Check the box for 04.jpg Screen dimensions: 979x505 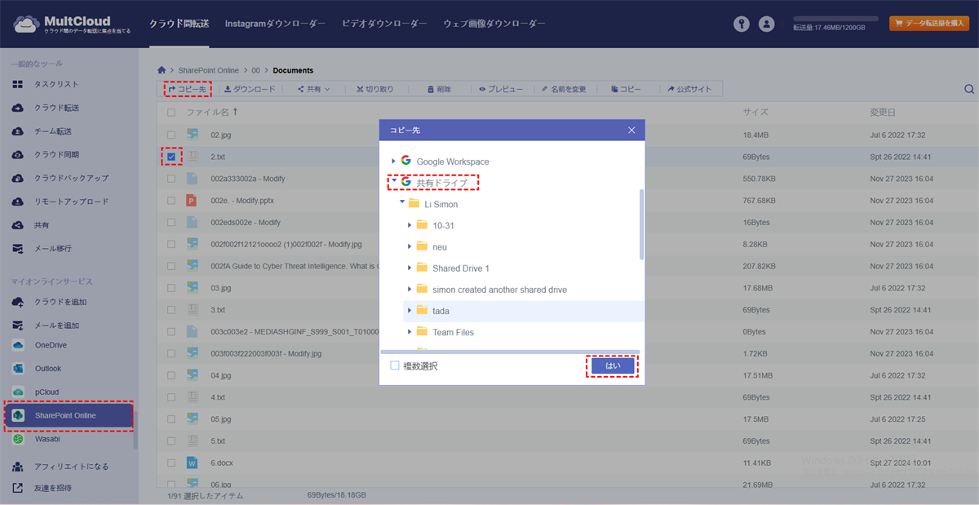point(171,375)
